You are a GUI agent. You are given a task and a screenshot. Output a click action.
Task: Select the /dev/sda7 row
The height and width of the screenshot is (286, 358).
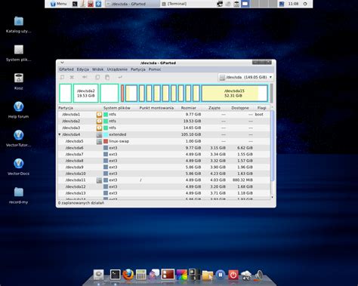pos(164,154)
